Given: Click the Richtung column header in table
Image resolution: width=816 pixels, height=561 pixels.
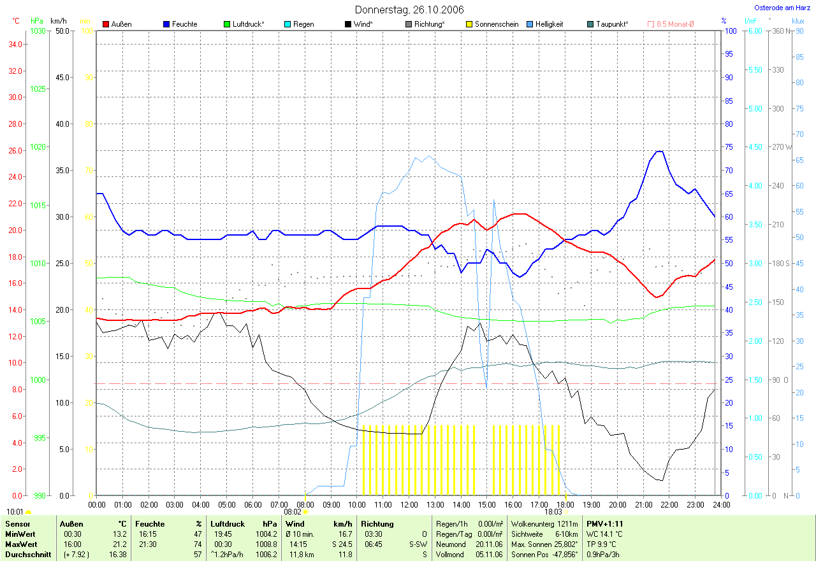Looking at the screenshot, I should click(377, 523).
